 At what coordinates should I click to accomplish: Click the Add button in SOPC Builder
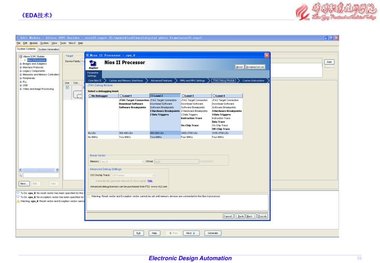[x=329, y=62]
